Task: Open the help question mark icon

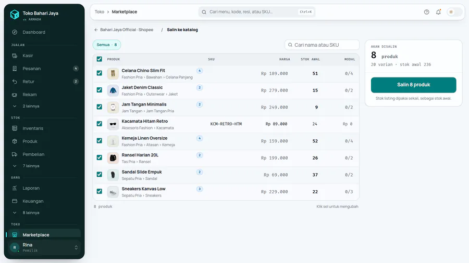Action: [x=426, y=12]
